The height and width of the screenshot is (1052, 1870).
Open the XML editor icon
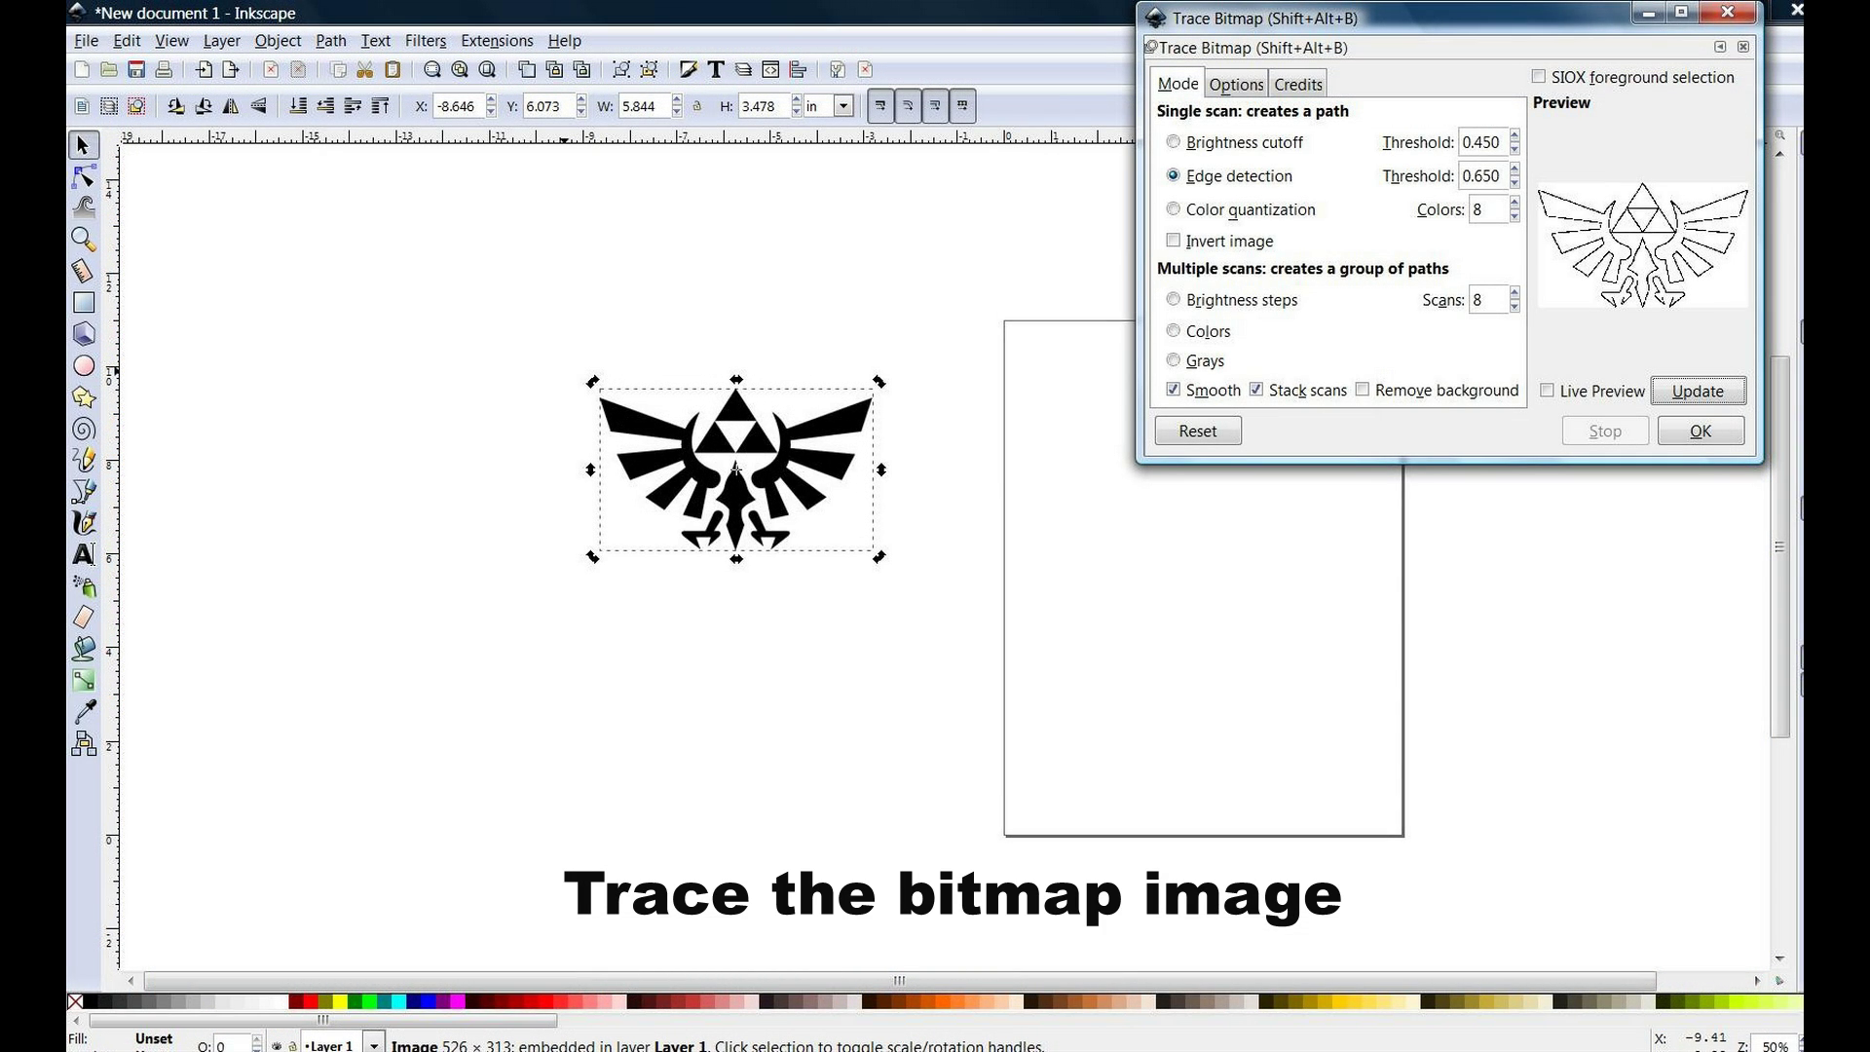click(x=770, y=69)
